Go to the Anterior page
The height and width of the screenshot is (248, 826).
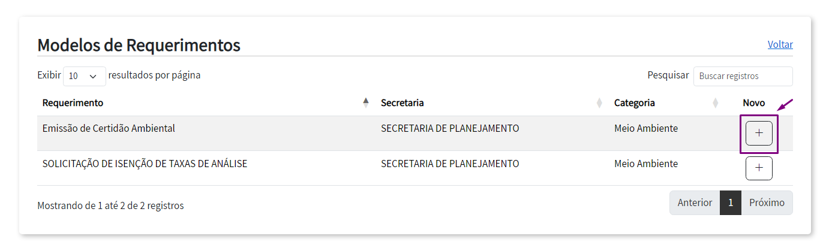click(695, 202)
